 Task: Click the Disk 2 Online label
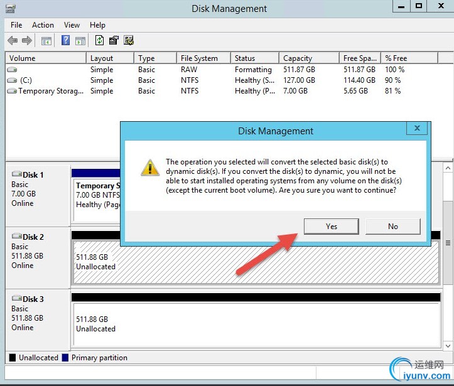coord(23,265)
